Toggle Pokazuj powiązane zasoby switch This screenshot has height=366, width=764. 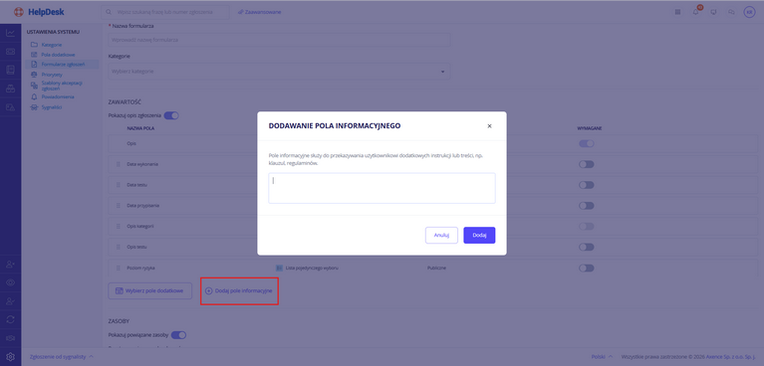[179, 335]
